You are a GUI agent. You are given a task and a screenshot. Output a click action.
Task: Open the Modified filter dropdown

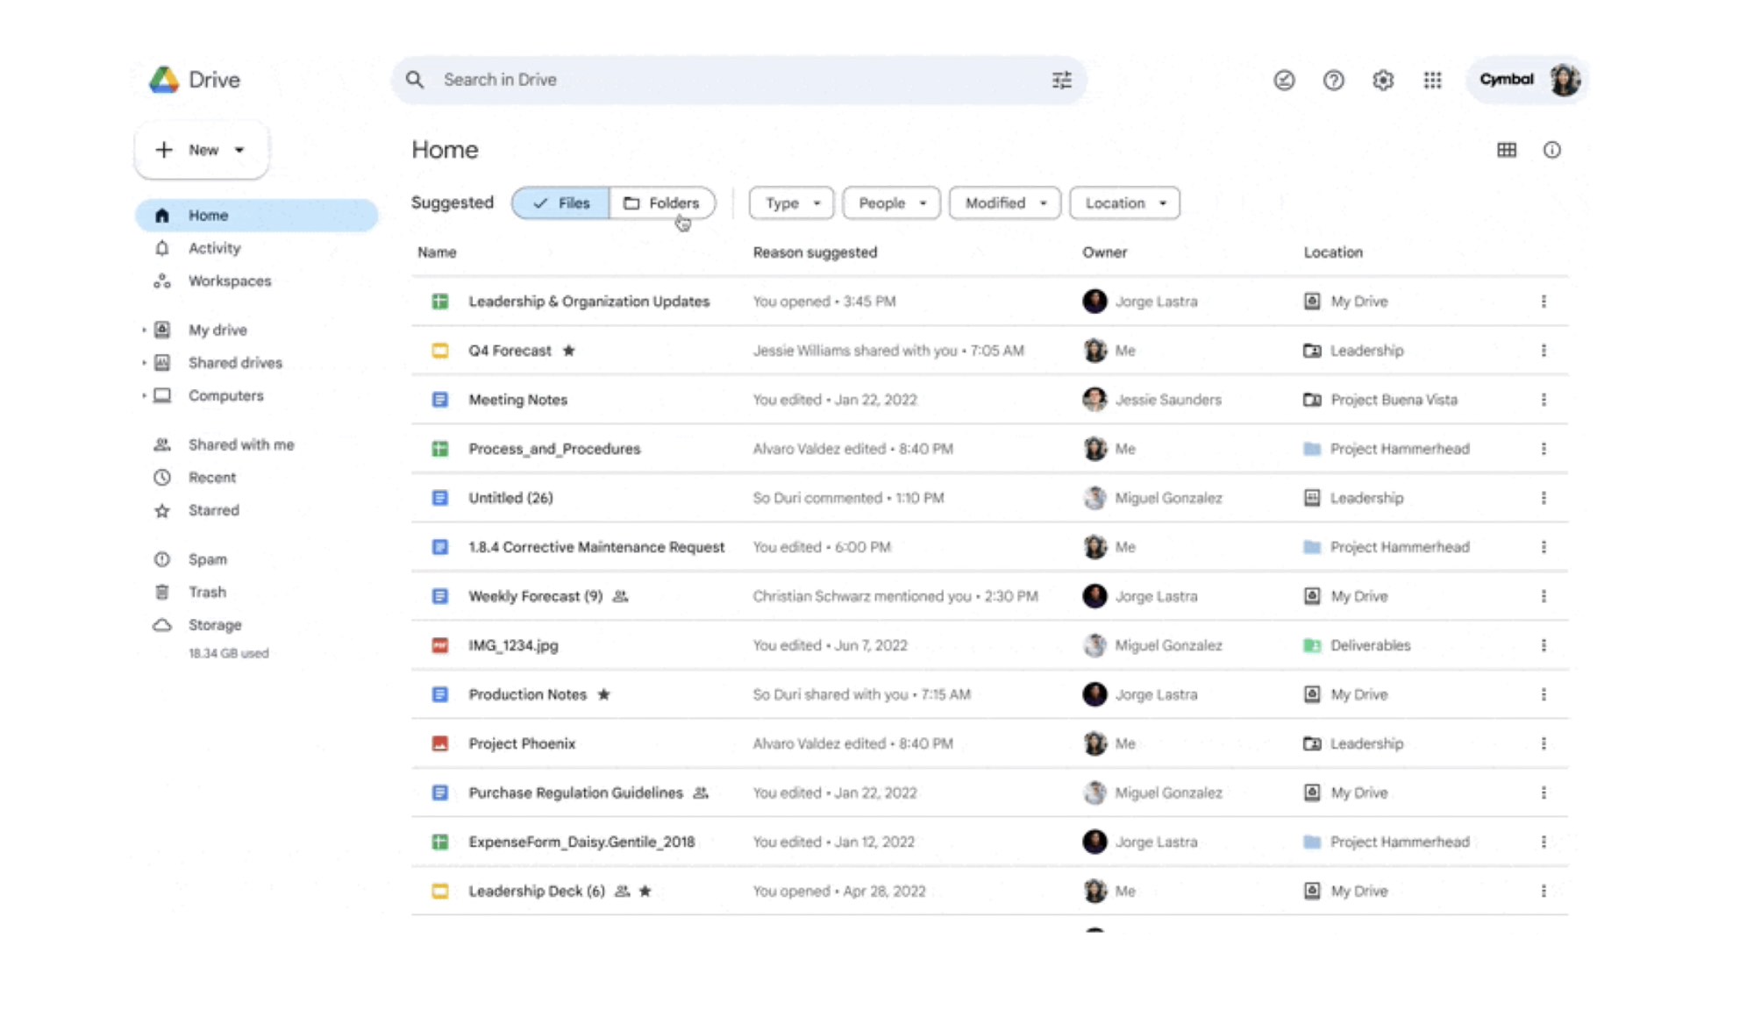pos(1003,202)
